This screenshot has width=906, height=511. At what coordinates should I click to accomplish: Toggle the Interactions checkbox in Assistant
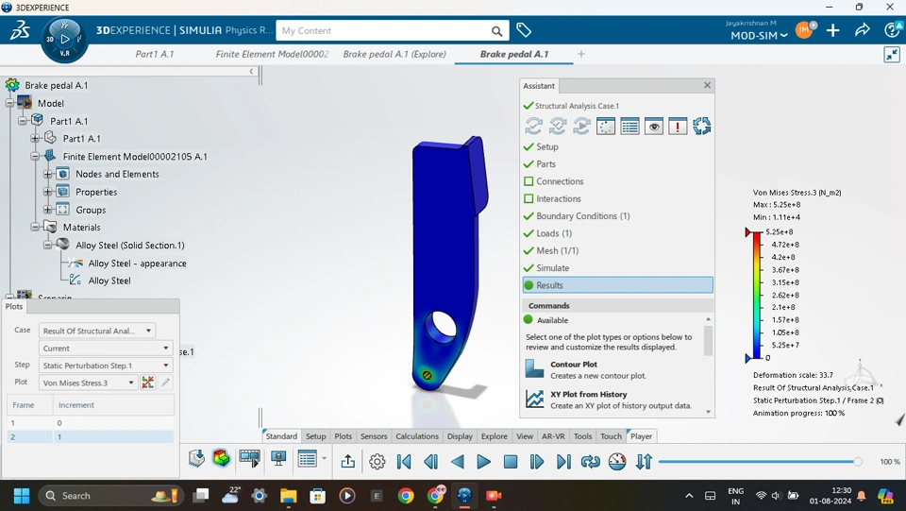pos(528,199)
